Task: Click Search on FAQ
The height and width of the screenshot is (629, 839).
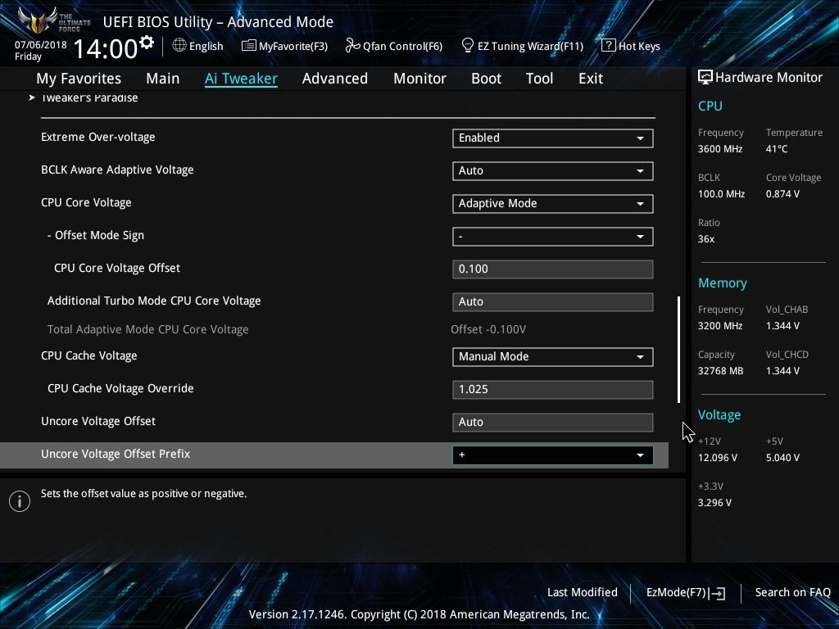Action: click(x=792, y=593)
